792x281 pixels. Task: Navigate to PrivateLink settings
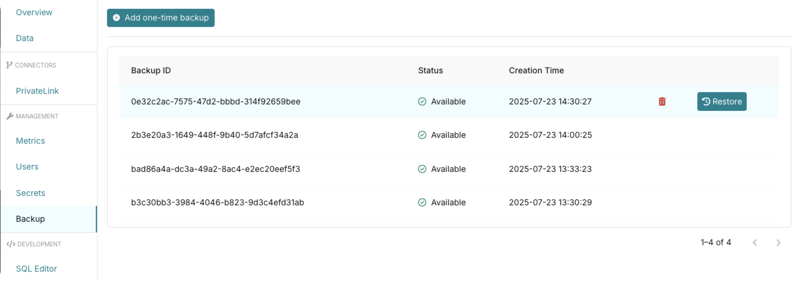[x=38, y=91]
